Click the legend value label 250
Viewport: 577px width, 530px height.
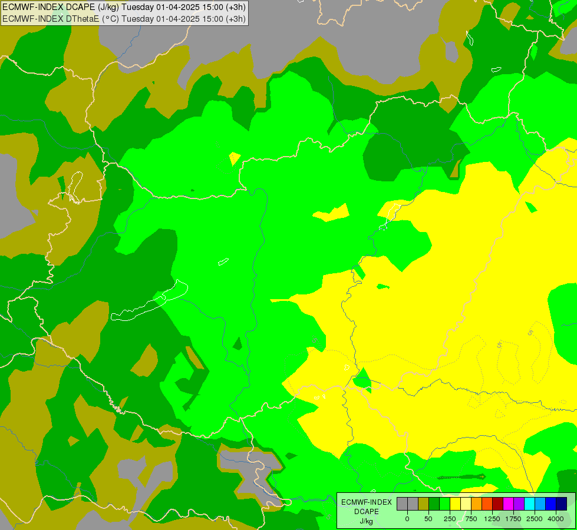pyautogui.click(x=450, y=519)
